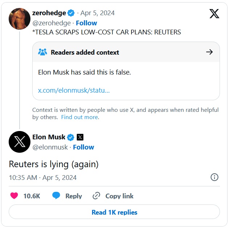Click zerohedge's blue verified badge
Screen dimensions: 229x228
pos(71,13)
